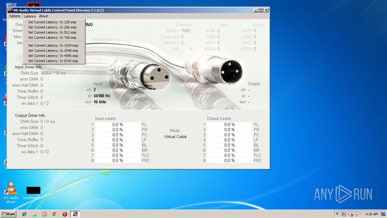Image resolution: width=387 pixels, height=218 pixels.
Task: Click Output Level 4 LF meter
Action: pos(229,140)
